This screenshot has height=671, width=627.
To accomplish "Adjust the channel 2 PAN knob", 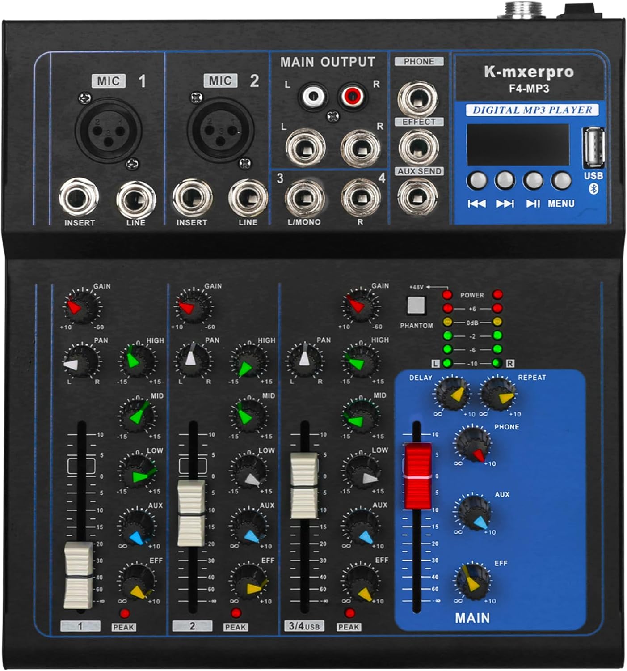I will point(192,361).
